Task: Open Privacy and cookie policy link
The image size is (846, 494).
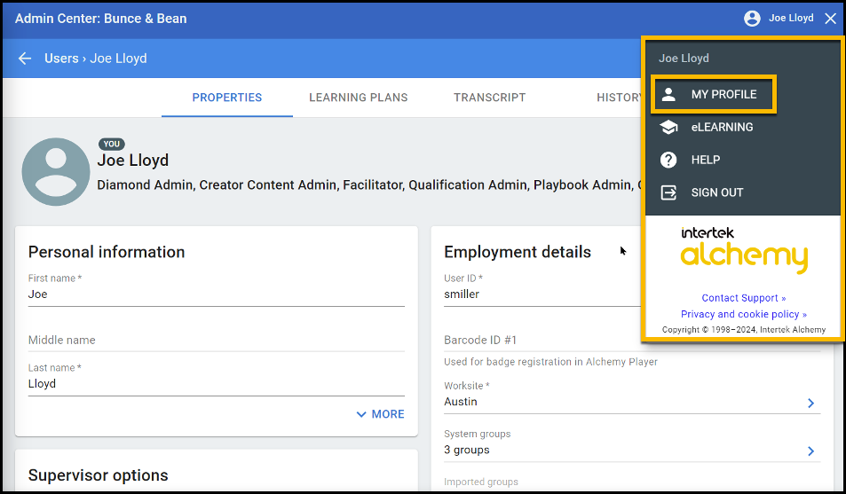Action: pyautogui.click(x=743, y=314)
